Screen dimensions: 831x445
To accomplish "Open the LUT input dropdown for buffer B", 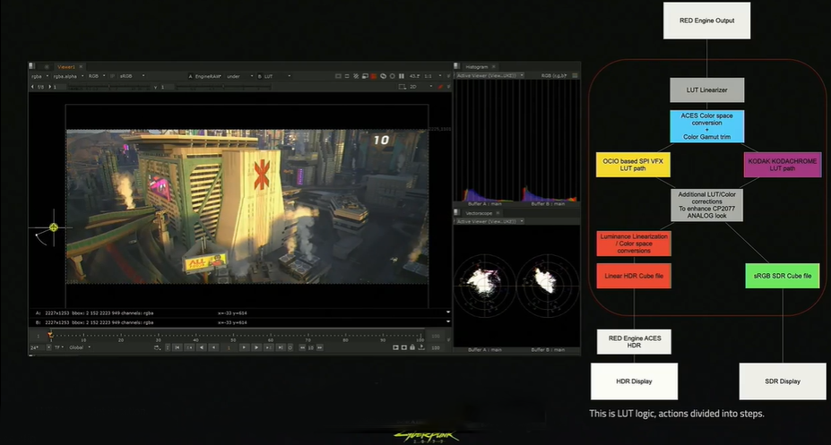I will pos(277,76).
